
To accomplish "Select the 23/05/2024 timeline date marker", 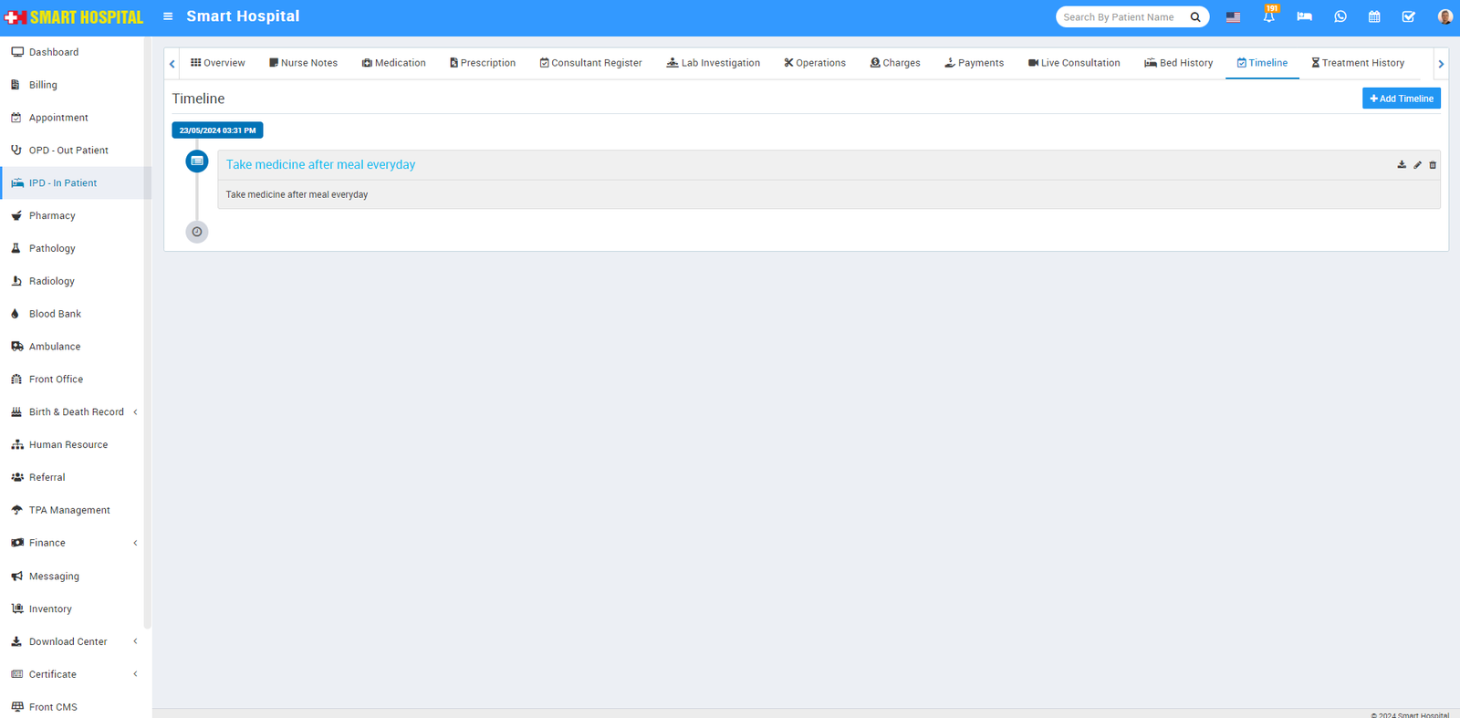I will pos(217,130).
